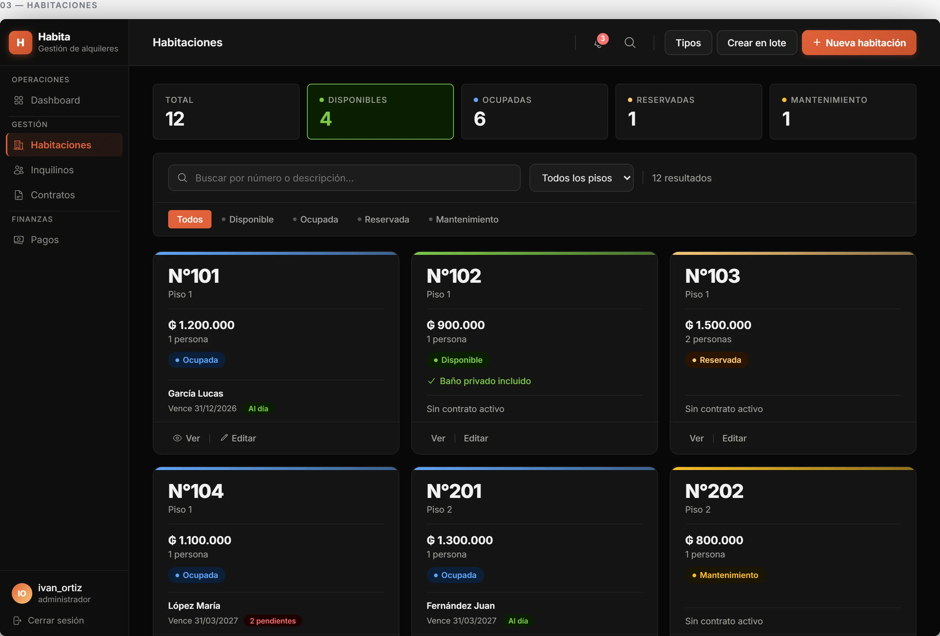
Task: Go to Habitaciones in the sidebar
Action: [64, 145]
